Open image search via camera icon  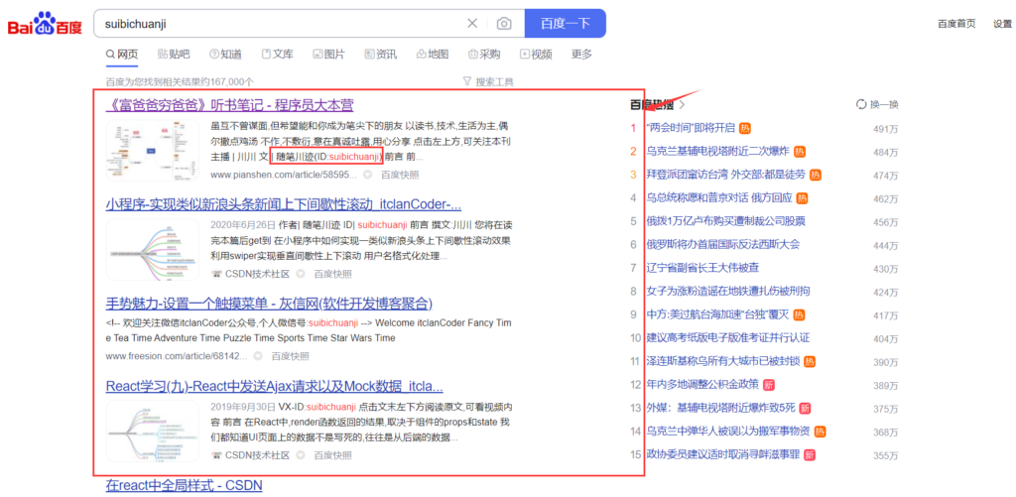pos(503,24)
